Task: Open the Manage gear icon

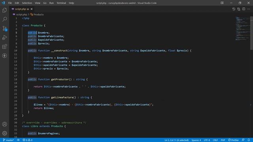Action: point(4,133)
